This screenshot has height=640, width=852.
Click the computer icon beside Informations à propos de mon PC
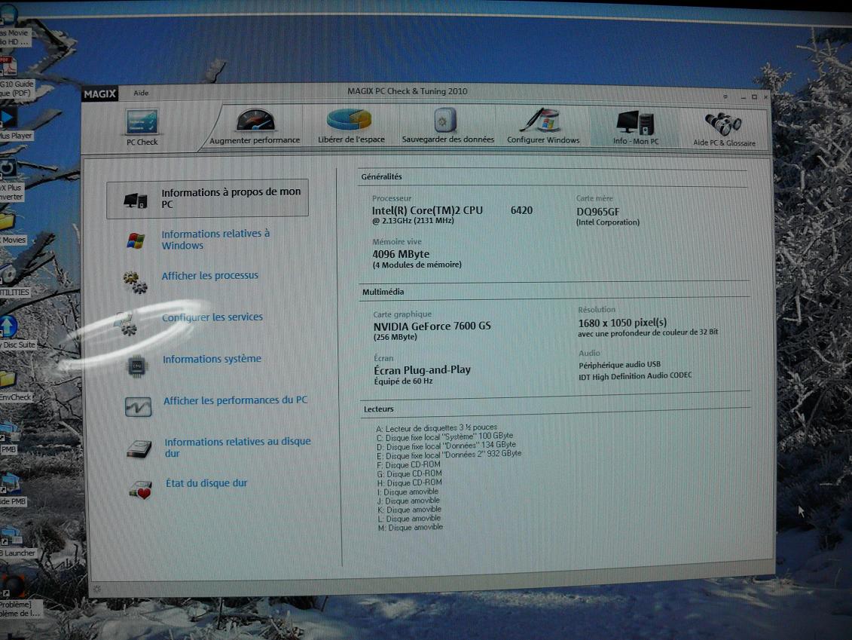(x=136, y=201)
